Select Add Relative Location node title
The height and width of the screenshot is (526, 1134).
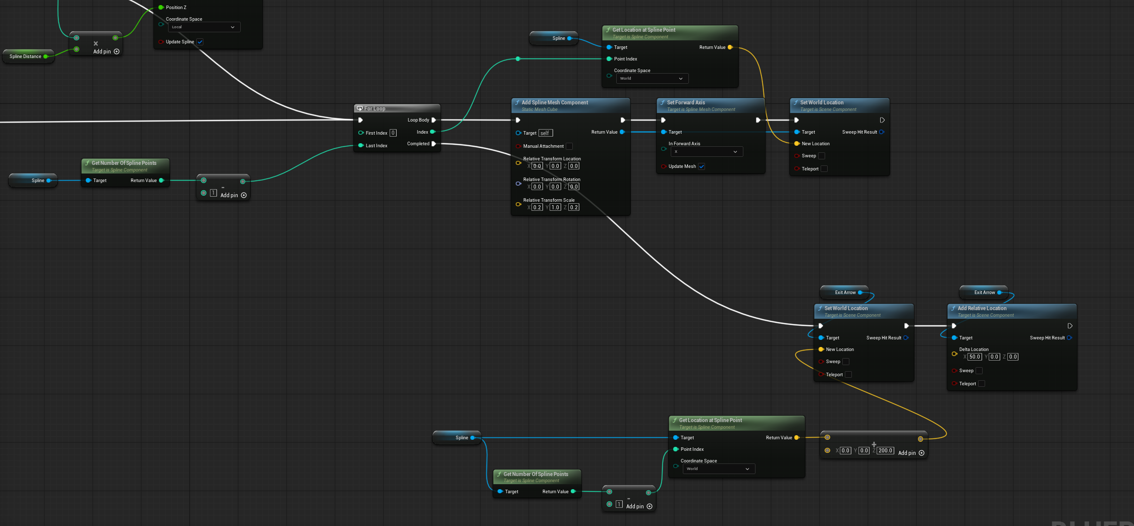point(982,308)
